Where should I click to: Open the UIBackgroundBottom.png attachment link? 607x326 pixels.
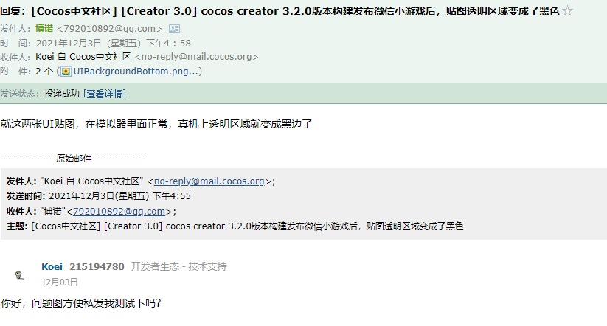(136, 72)
